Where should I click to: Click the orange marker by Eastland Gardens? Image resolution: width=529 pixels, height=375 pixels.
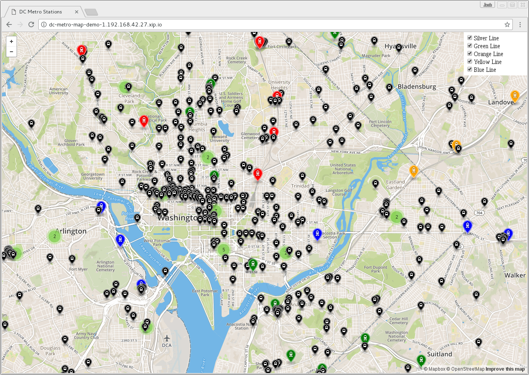point(414,171)
